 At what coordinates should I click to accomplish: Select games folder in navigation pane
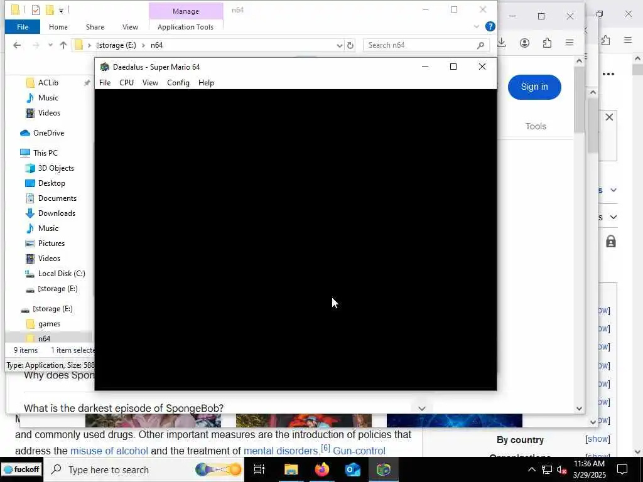click(x=49, y=324)
